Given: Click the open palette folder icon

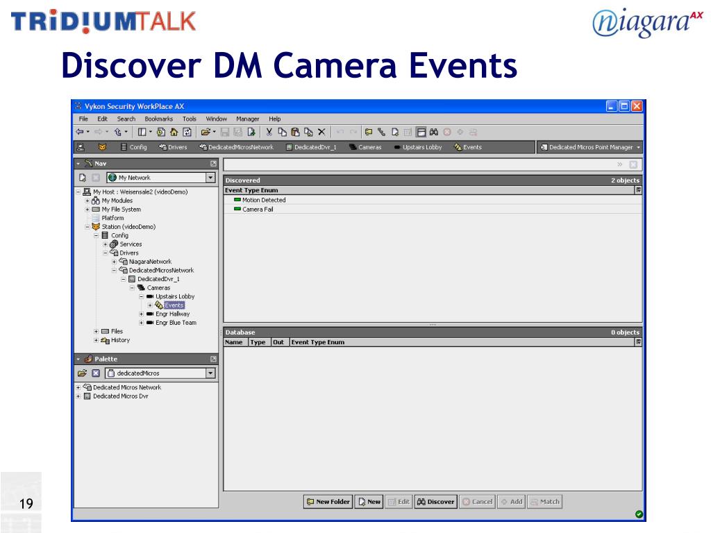Looking at the screenshot, I should (x=82, y=373).
